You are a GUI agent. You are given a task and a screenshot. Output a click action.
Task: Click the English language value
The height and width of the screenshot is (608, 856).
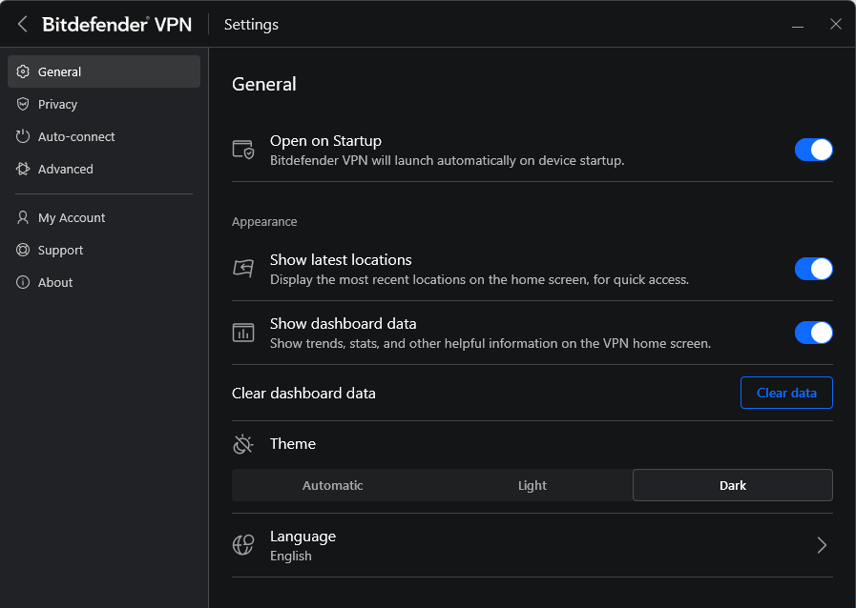[x=290, y=556]
